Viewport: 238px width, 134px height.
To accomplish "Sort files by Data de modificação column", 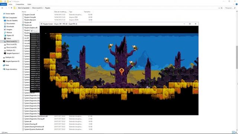I will coord(61,12).
